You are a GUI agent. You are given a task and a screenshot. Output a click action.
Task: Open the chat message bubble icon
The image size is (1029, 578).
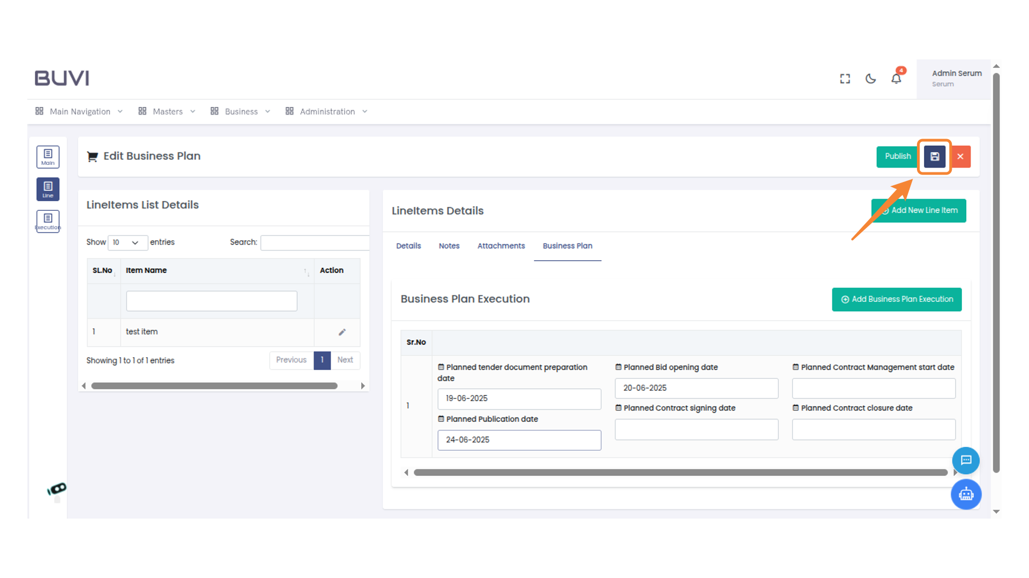click(x=966, y=460)
